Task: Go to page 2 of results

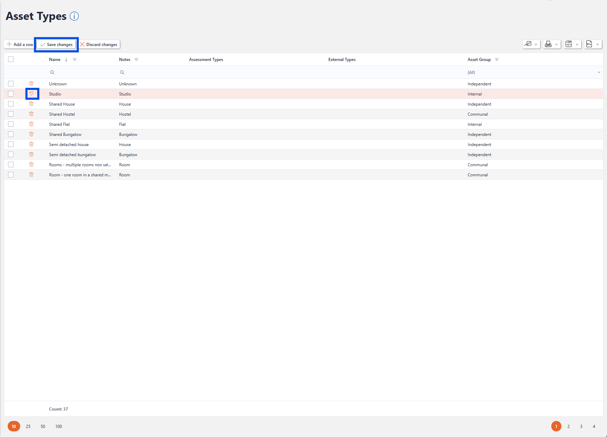Action: tap(568, 426)
